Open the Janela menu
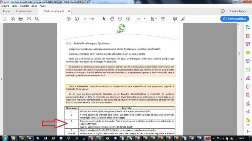The image size is (252, 141). click(34, 6)
